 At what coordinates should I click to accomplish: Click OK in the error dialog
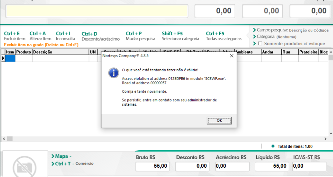[219, 121]
